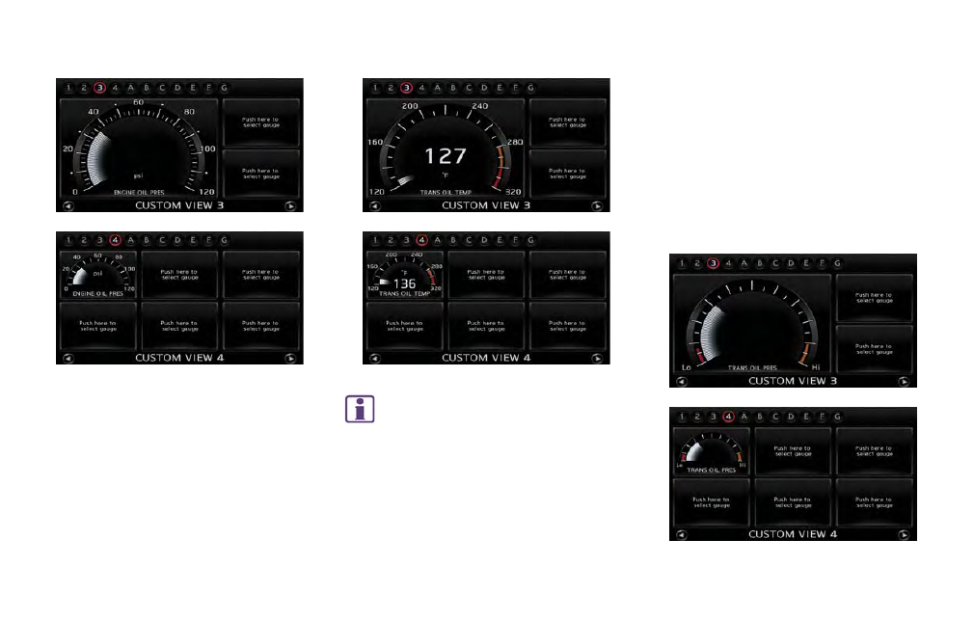Select highlighted tab 4 on Engine Oil Pres View 4 screen

tap(115, 240)
